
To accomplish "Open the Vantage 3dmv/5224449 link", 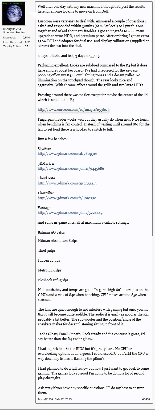I will click(70, 213).
